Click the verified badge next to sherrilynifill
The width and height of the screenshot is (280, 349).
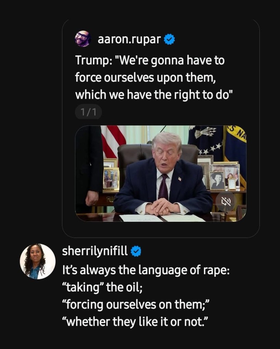click(136, 251)
